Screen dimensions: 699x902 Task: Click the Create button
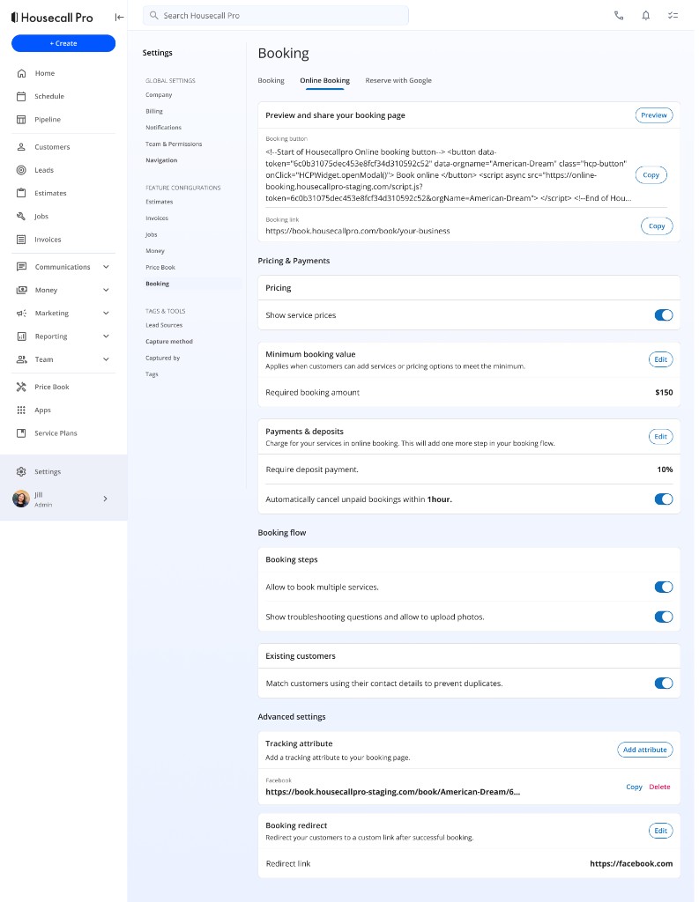pyautogui.click(x=63, y=43)
